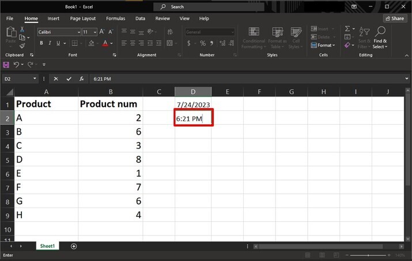The height and width of the screenshot is (261, 412).
Task: Open font size 11 dropdown
Action: click(x=95, y=32)
